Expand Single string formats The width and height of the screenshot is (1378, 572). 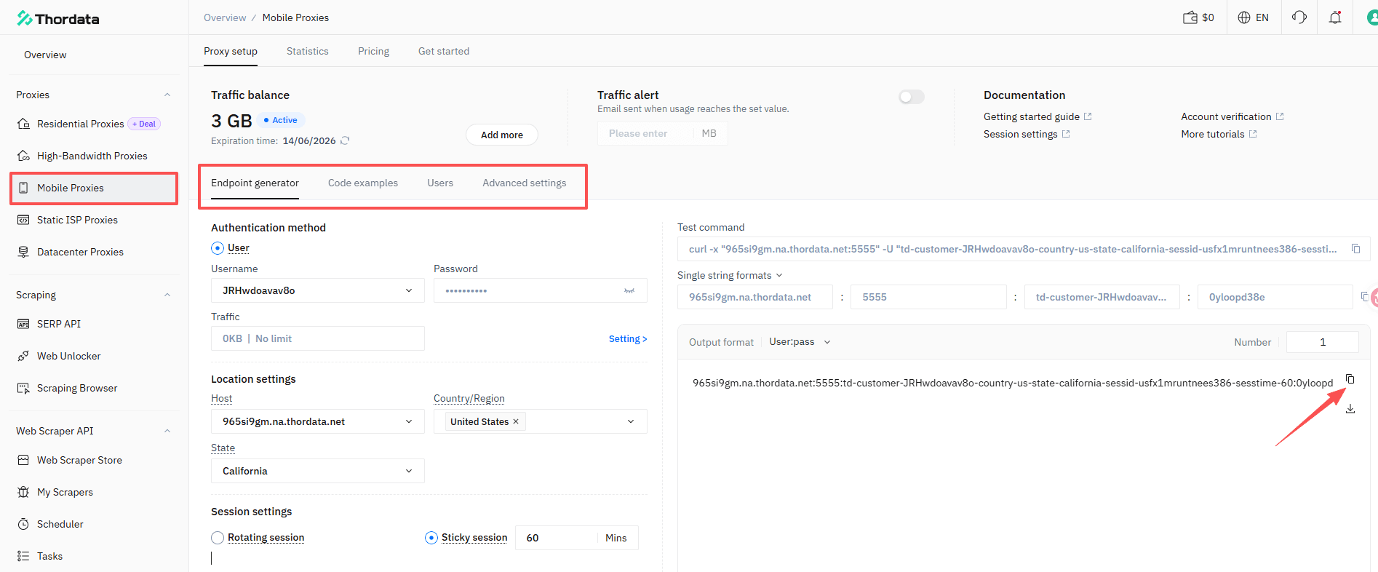(730, 275)
